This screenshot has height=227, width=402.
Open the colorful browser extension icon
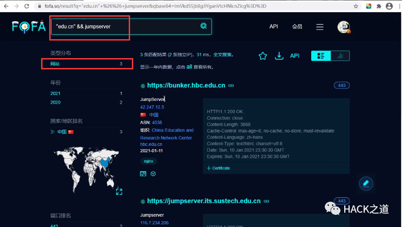[x=369, y=6]
